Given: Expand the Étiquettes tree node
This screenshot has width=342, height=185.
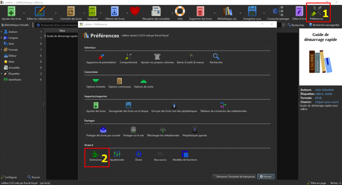Looking at the screenshot, I should [x=2, y=73].
